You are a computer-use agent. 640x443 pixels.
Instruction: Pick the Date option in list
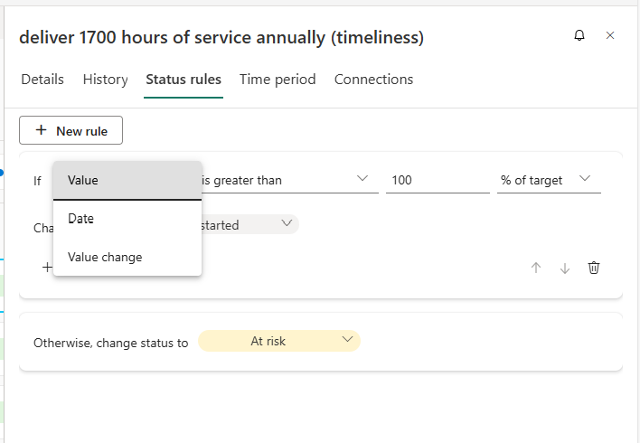127,219
